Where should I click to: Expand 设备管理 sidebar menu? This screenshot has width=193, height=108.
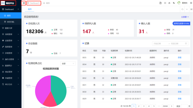tap(11, 41)
